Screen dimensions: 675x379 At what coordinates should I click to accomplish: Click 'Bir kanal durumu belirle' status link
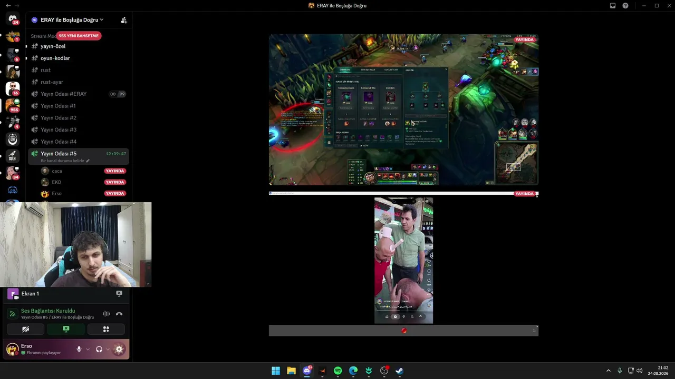coord(65,161)
